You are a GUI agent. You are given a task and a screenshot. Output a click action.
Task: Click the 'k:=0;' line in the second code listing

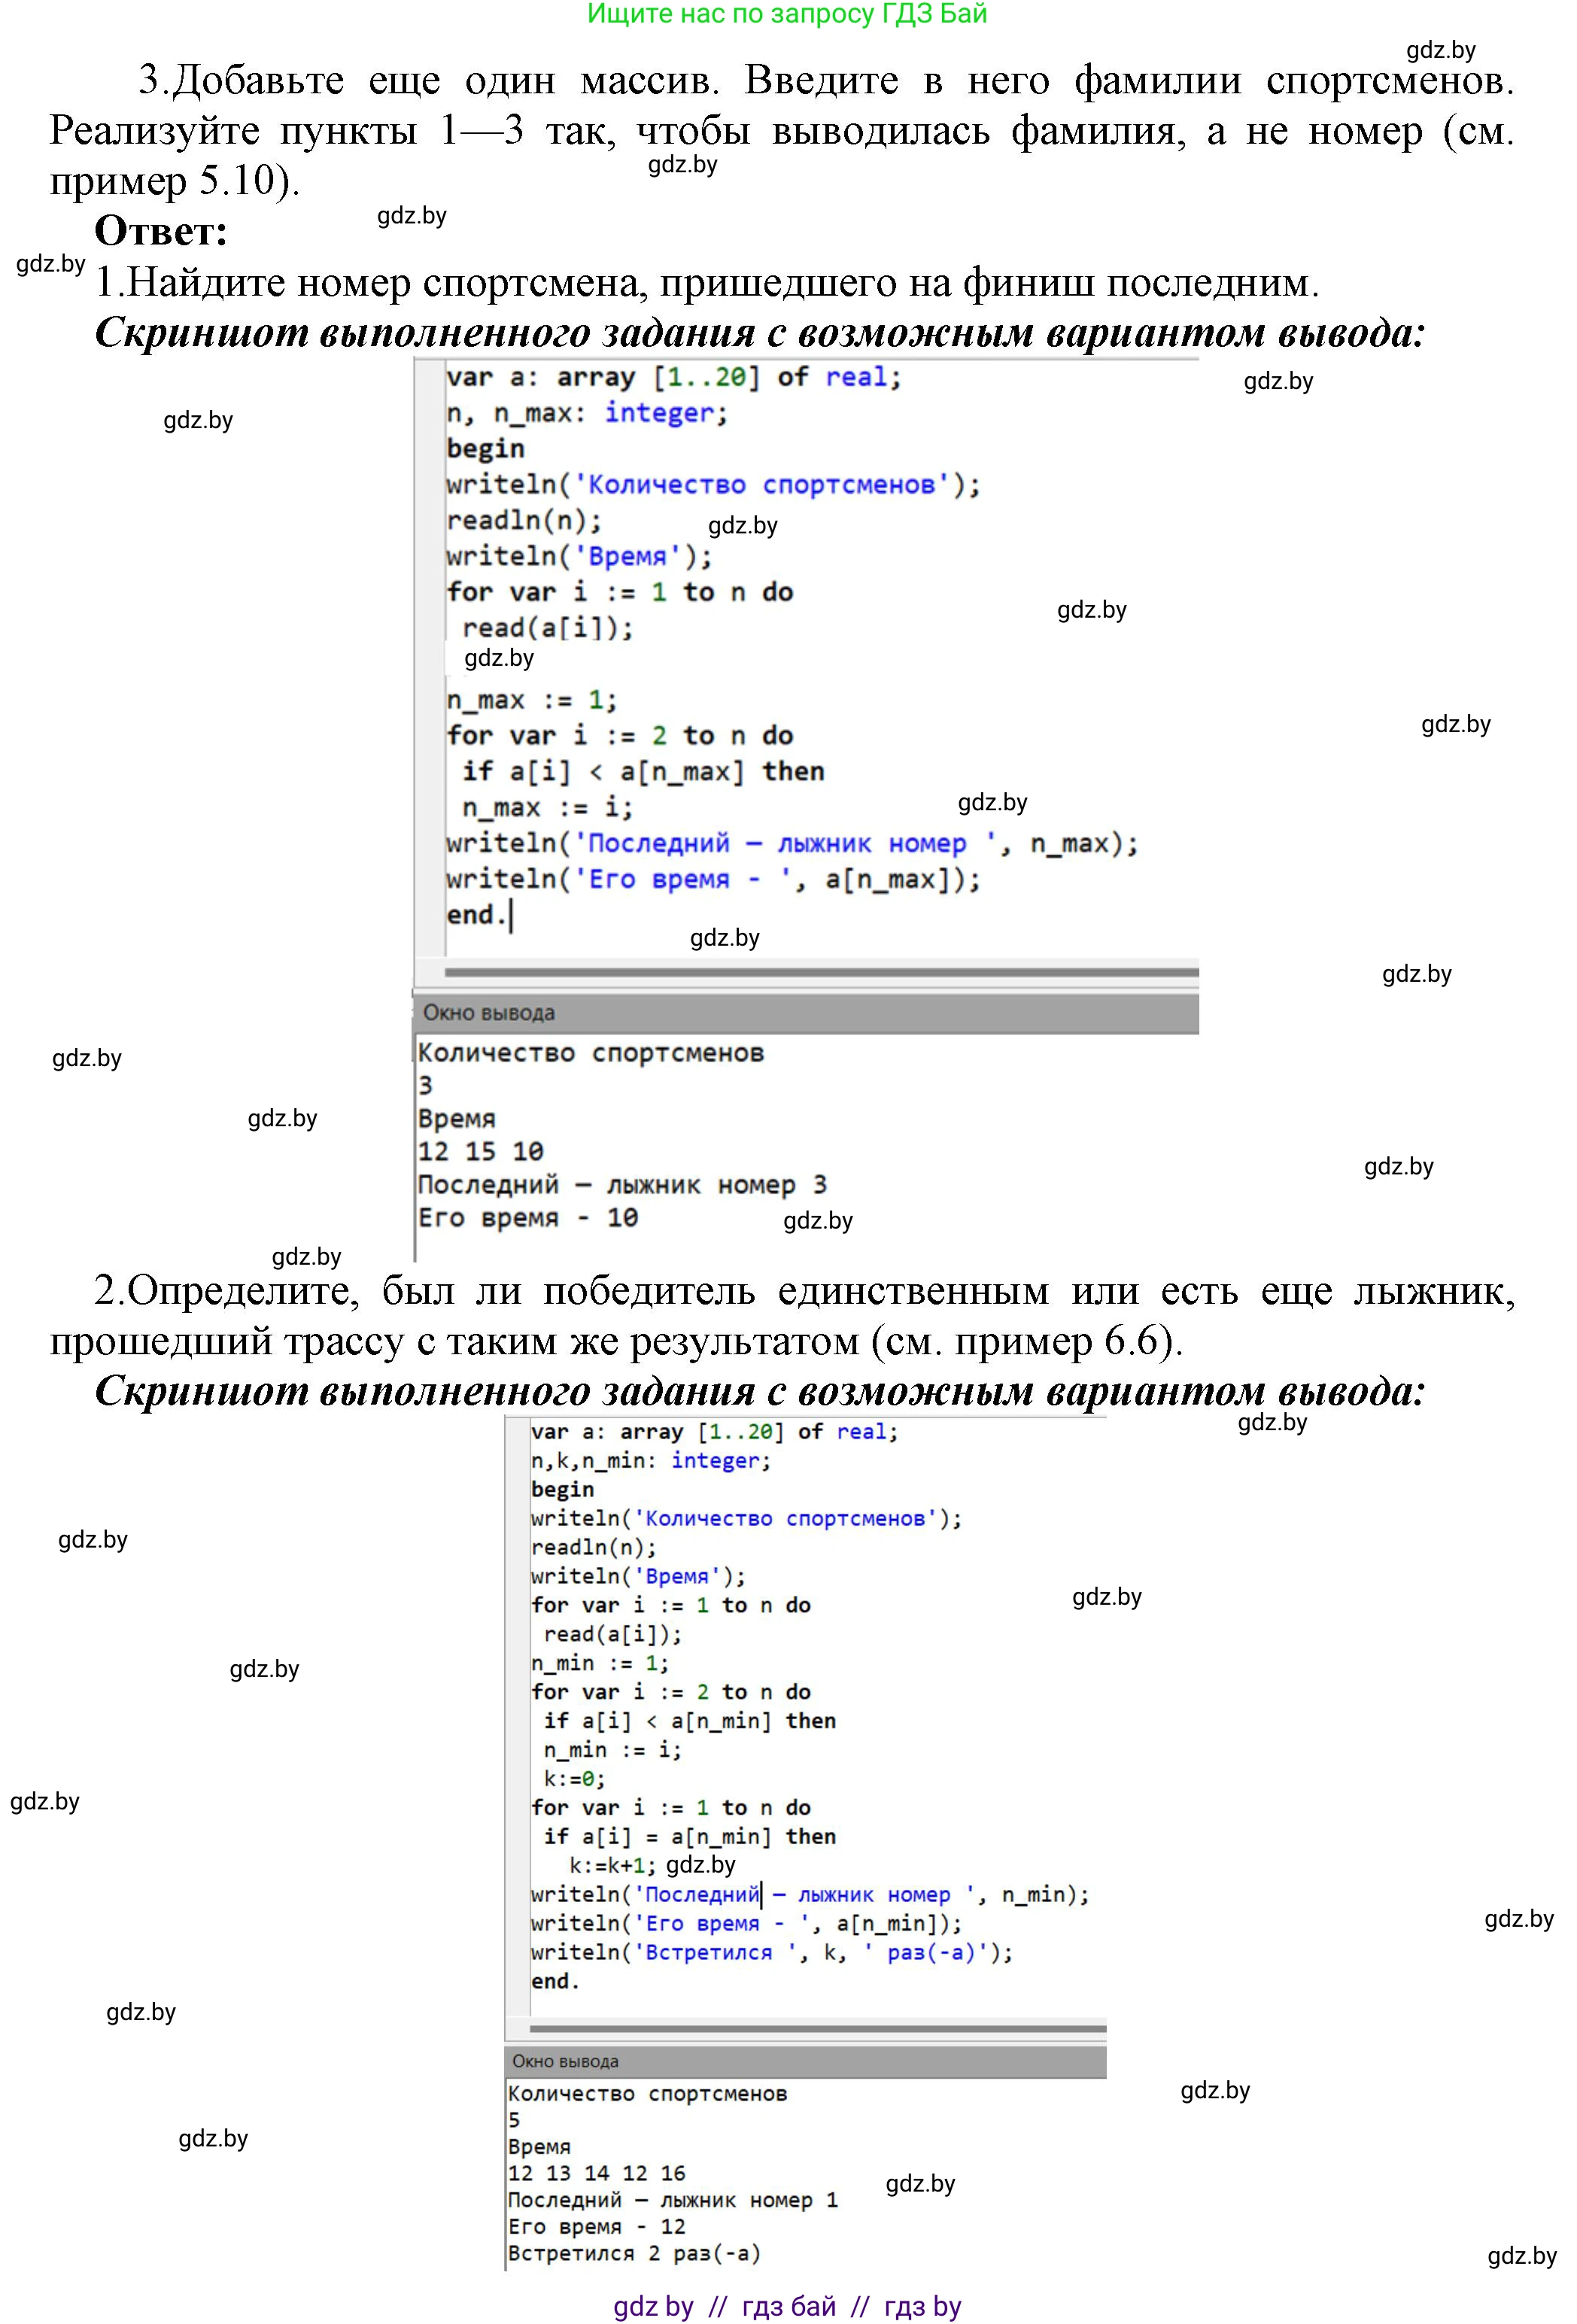coord(574,1779)
